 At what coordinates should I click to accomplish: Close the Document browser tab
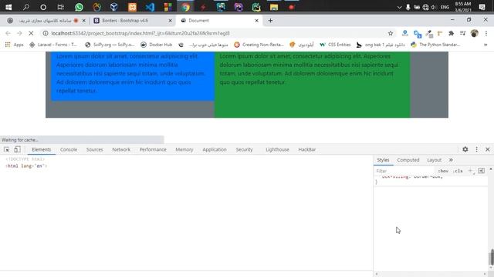pyautogui.click(x=257, y=21)
